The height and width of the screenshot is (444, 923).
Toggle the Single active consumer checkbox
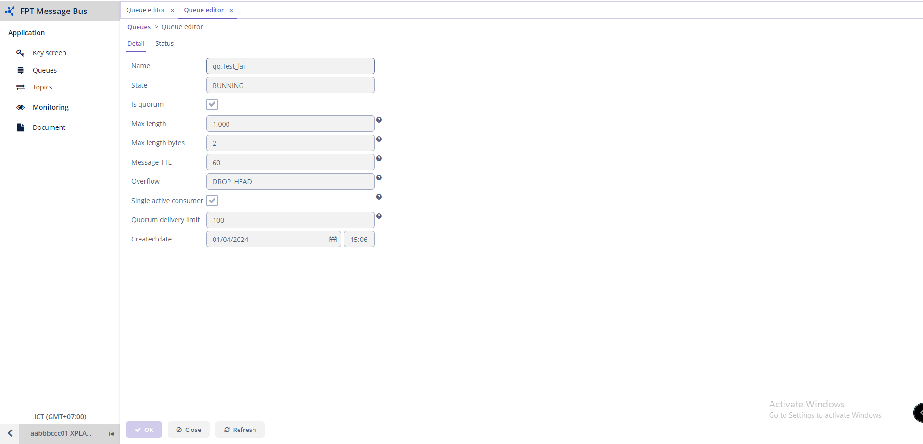tap(212, 201)
